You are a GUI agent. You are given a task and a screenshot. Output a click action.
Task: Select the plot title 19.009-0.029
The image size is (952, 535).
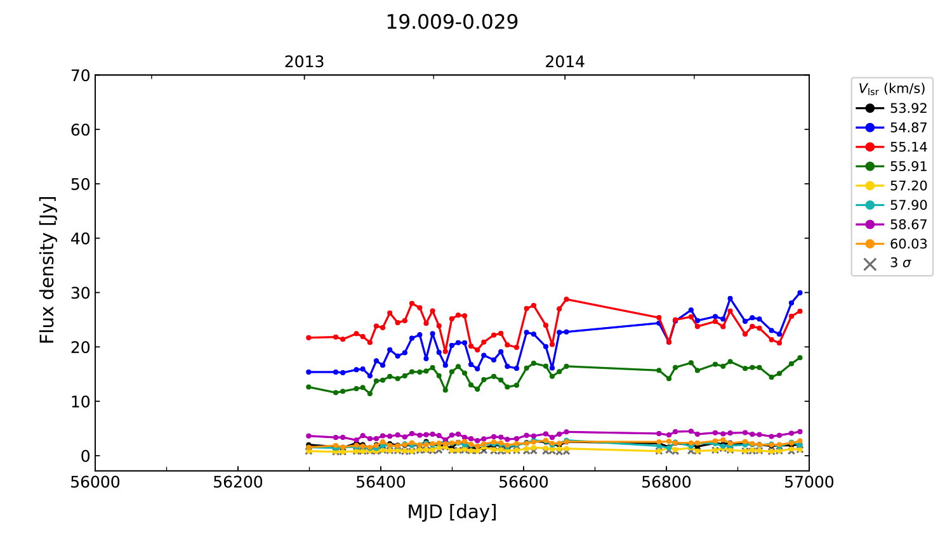coord(452,22)
